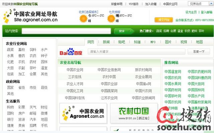Open 微博 under 生活服务

(x=44, y=113)
